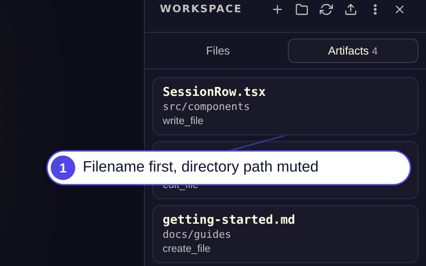426x266 pixels.
Task: Close the Workspace panel with the X icon
Action: tap(399, 10)
